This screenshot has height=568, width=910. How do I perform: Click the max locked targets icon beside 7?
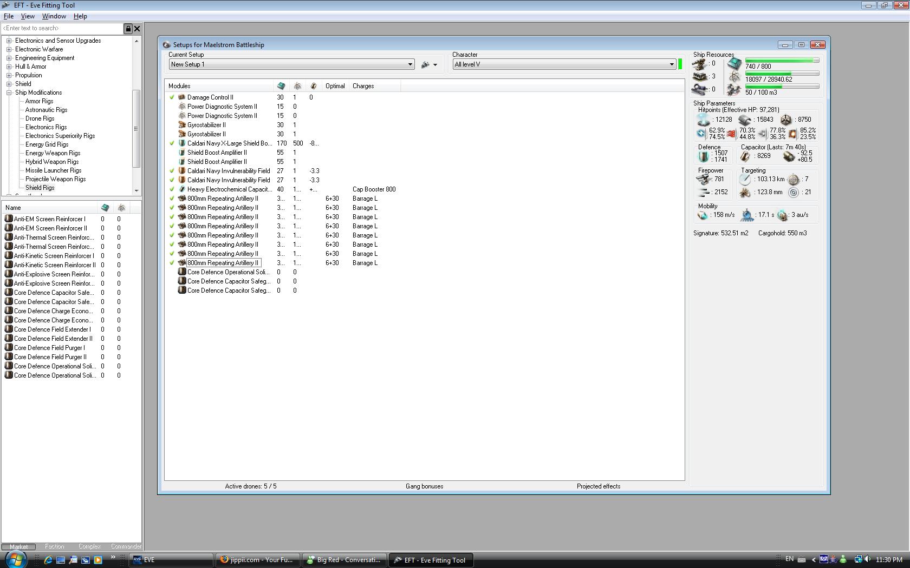[794, 179]
